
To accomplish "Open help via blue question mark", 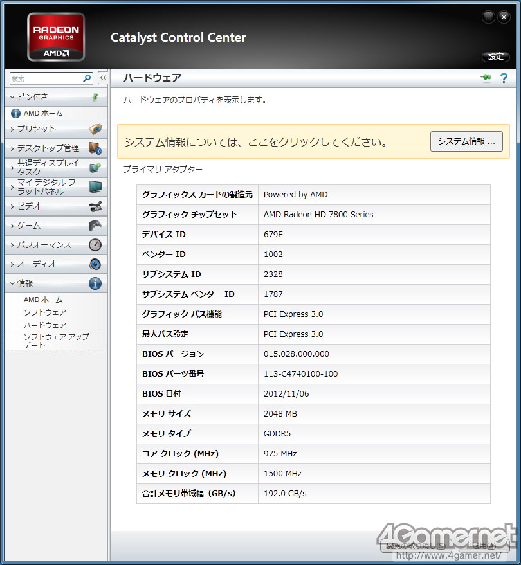I will coord(504,78).
